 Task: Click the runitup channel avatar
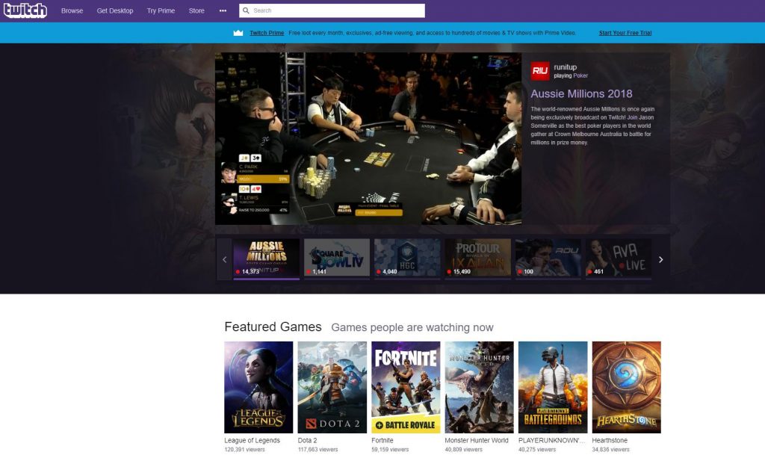(x=540, y=71)
